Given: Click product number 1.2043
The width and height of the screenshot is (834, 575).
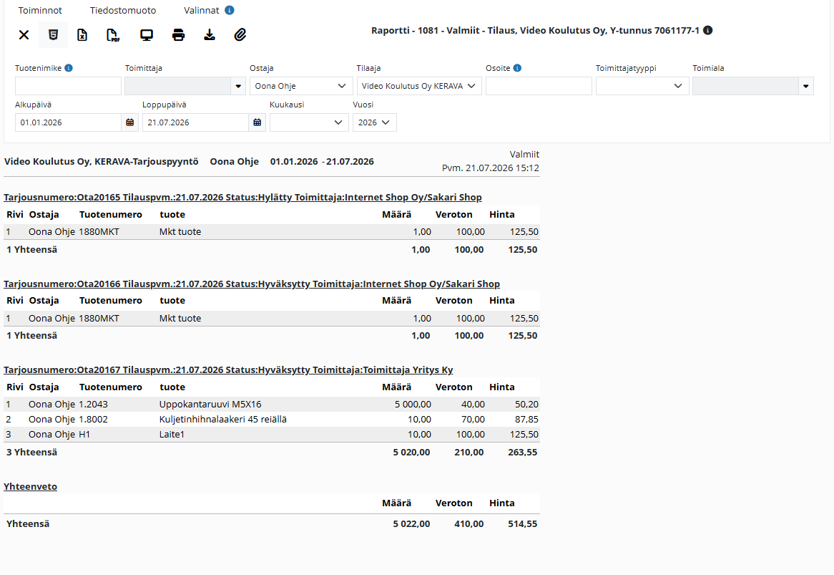Looking at the screenshot, I should (93, 405).
